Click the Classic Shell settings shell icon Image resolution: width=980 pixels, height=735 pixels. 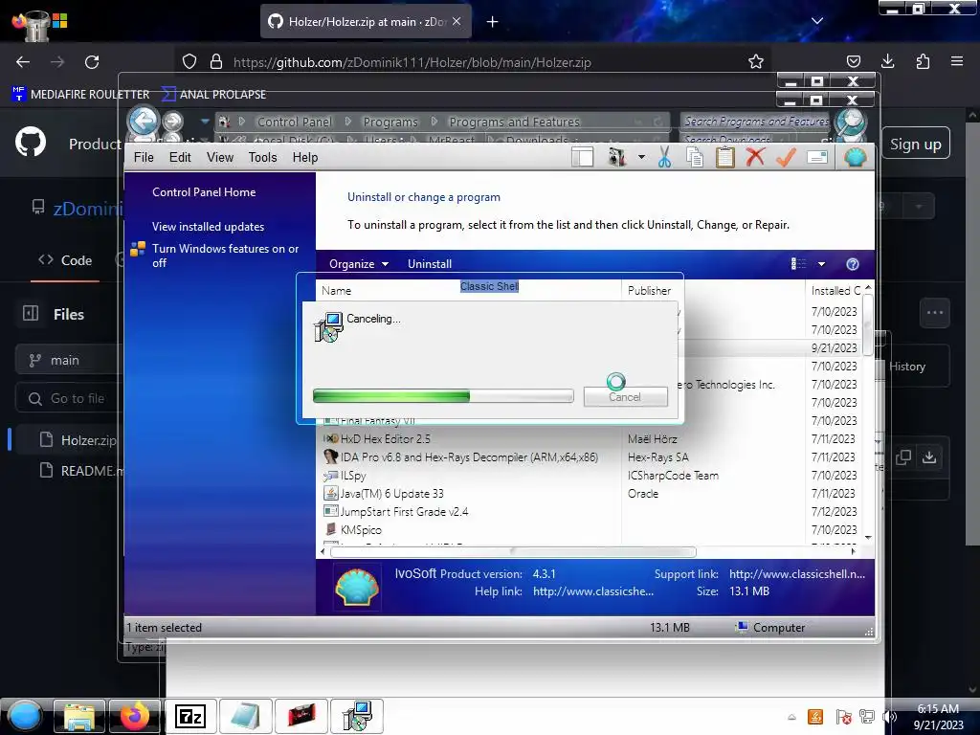coord(855,157)
